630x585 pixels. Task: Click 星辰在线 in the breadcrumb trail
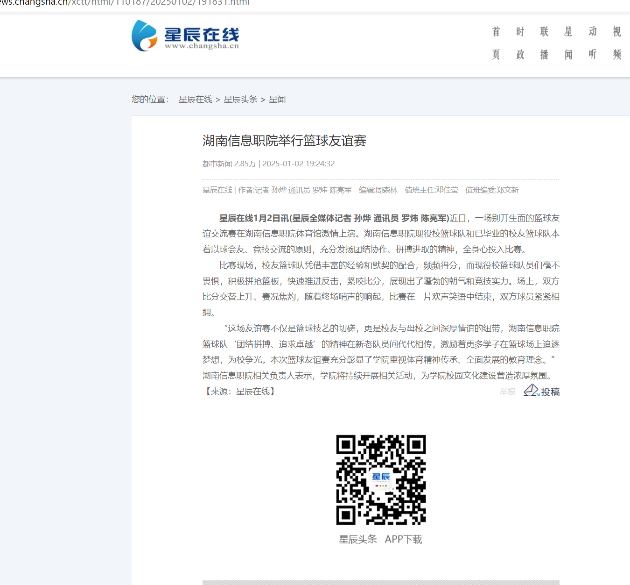pyautogui.click(x=196, y=100)
